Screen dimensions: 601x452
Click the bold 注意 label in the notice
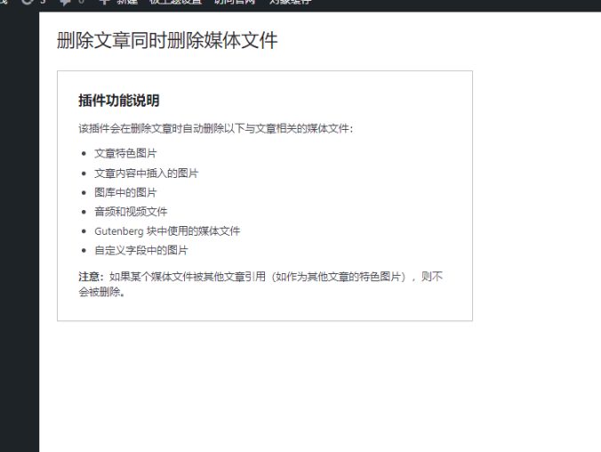(91, 277)
